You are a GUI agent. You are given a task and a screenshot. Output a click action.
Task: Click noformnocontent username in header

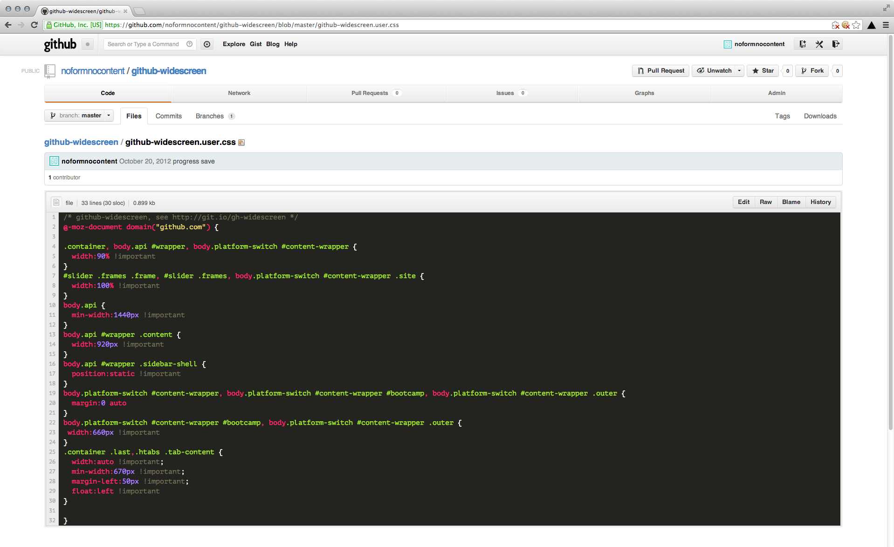(x=759, y=44)
